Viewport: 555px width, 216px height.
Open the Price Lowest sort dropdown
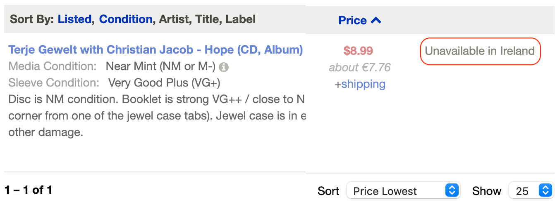click(404, 190)
